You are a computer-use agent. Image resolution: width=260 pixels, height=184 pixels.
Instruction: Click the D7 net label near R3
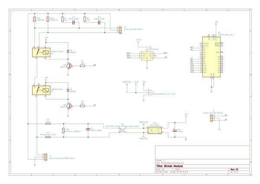click(x=94, y=105)
